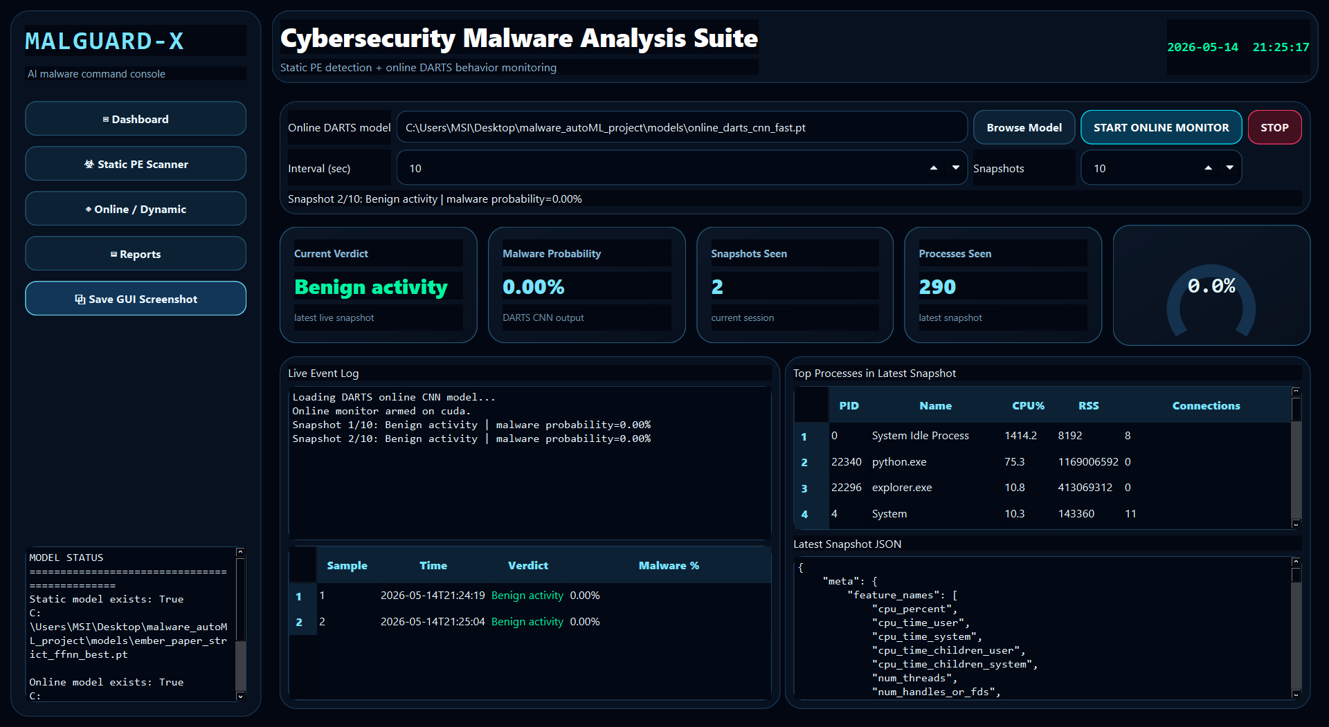
Task: Click the red STOP button
Action: click(1274, 127)
